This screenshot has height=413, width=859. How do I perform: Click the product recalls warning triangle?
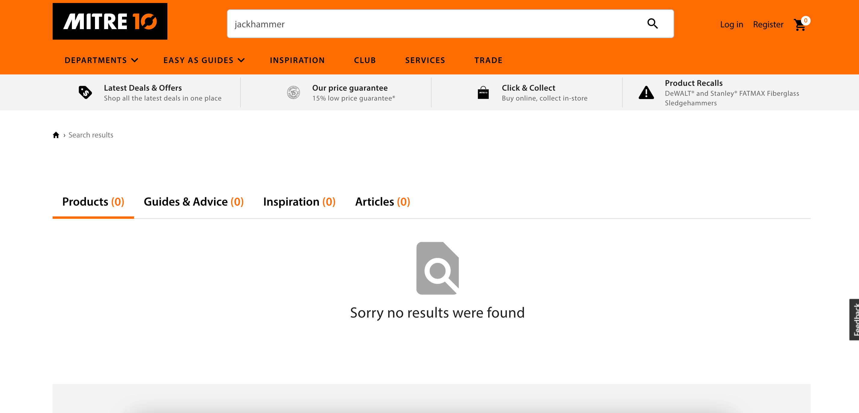(x=646, y=92)
